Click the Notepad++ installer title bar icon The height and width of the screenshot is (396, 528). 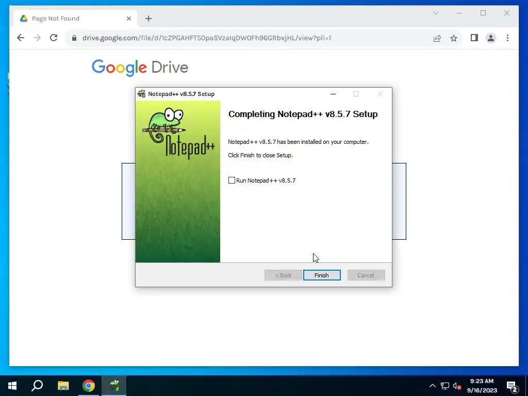pyautogui.click(x=142, y=94)
